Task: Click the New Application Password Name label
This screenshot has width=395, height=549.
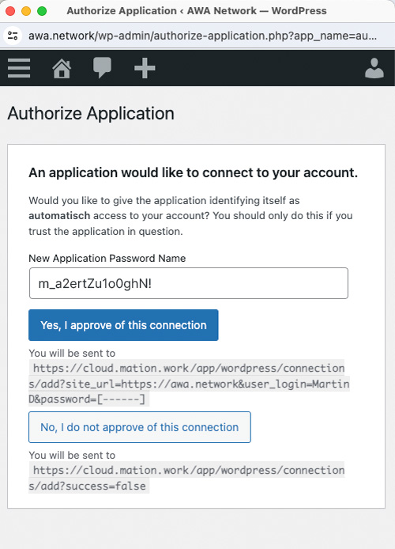Action: click(107, 259)
